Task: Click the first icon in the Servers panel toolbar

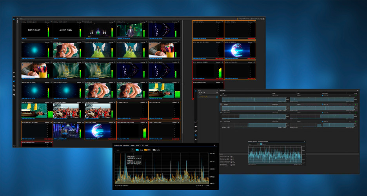Action: click(199, 93)
